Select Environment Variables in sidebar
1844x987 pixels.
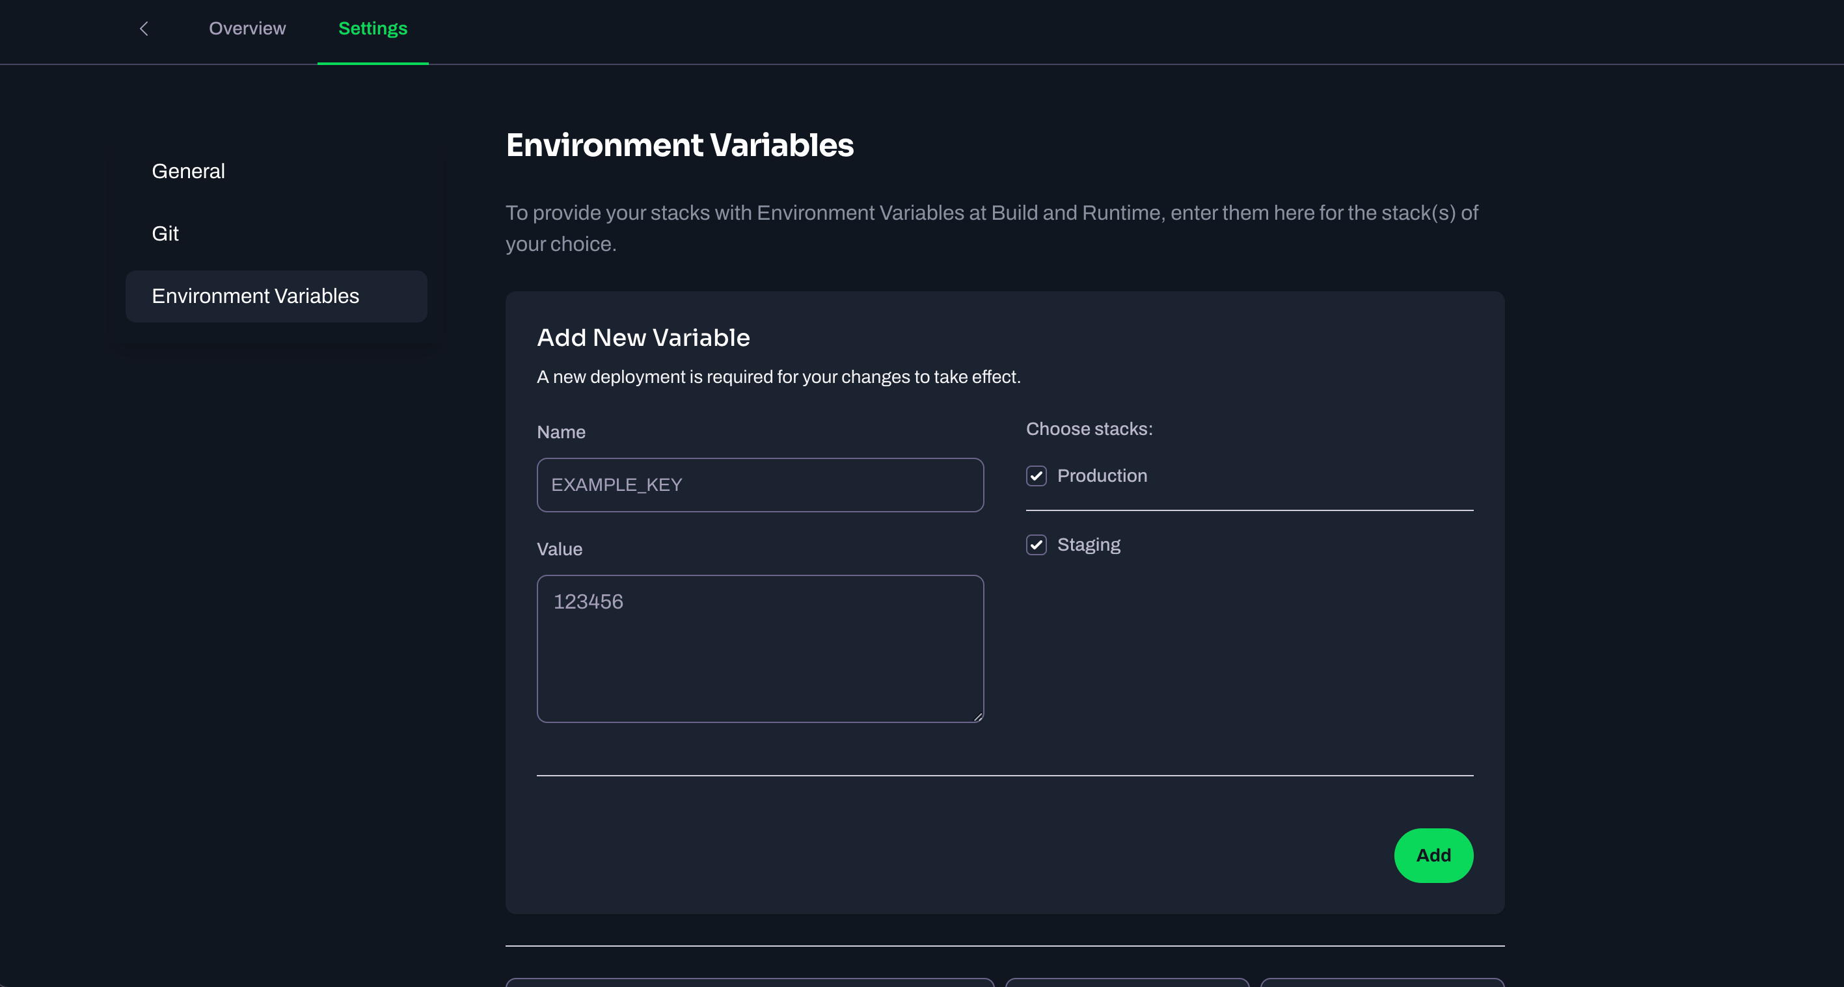pos(277,296)
